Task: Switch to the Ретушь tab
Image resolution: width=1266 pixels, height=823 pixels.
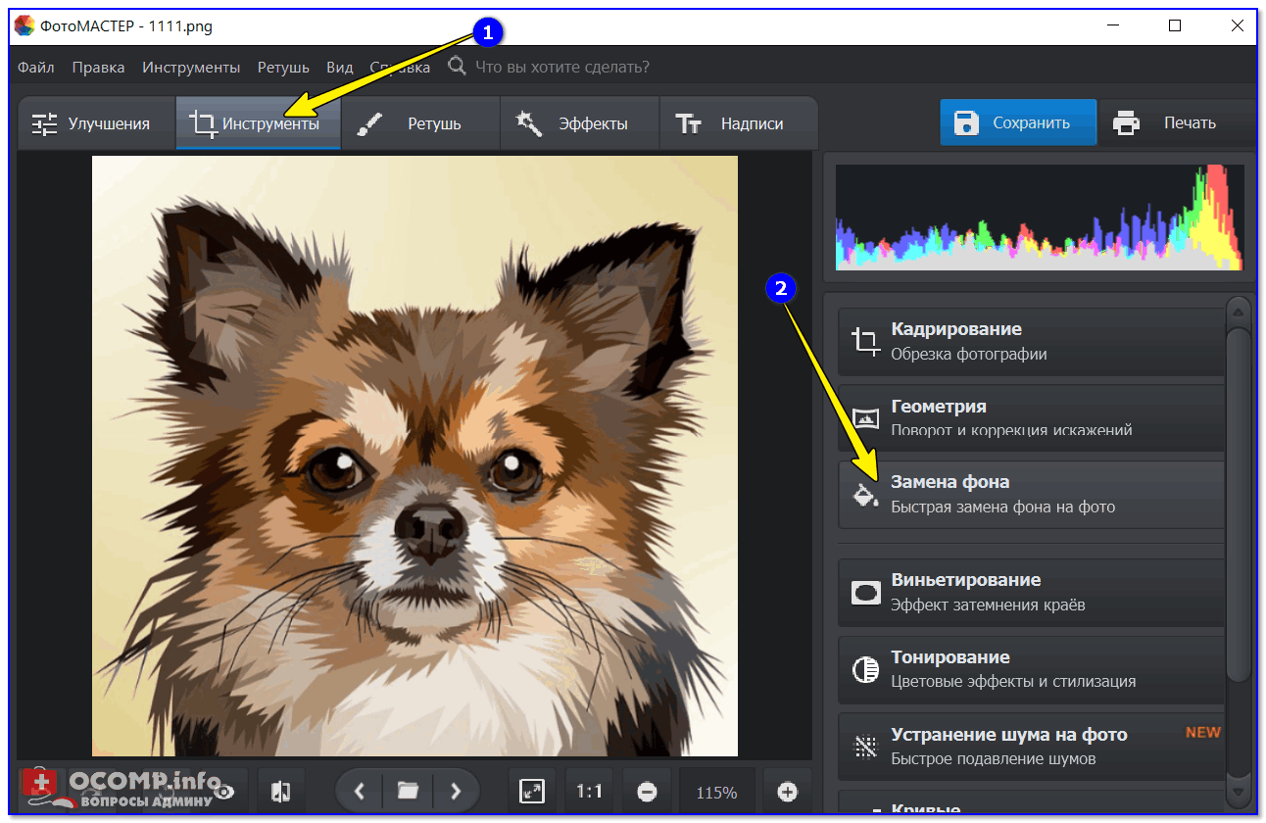Action: [x=420, y=123]
